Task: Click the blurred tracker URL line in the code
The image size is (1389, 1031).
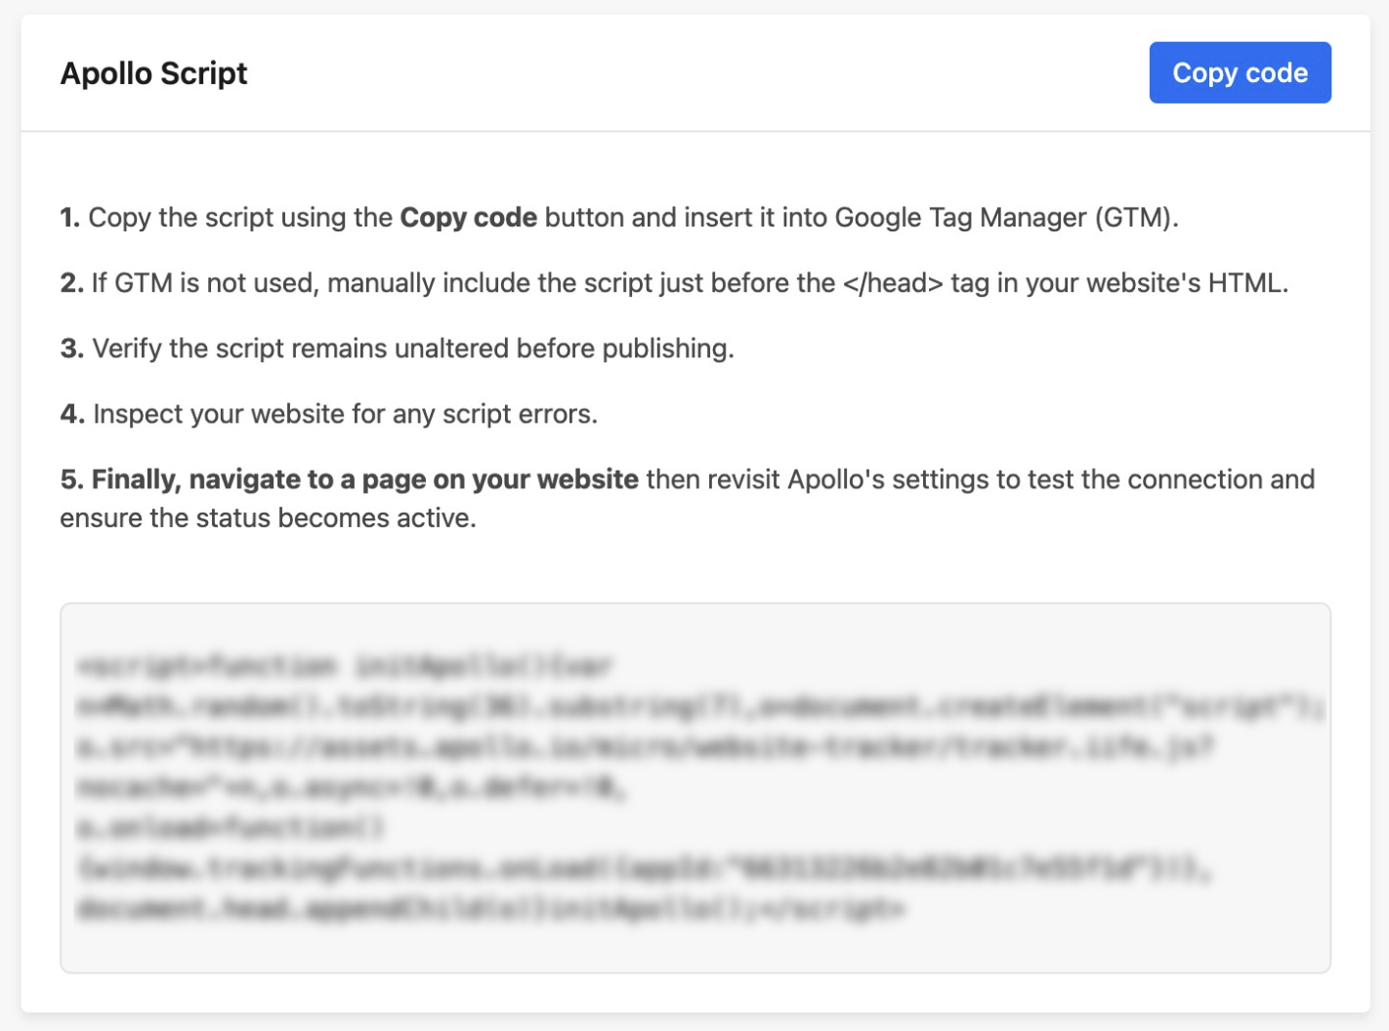Action: click(646, 748)
